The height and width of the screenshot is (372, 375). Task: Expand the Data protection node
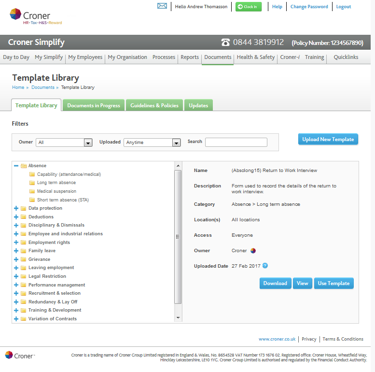point(16,208)
